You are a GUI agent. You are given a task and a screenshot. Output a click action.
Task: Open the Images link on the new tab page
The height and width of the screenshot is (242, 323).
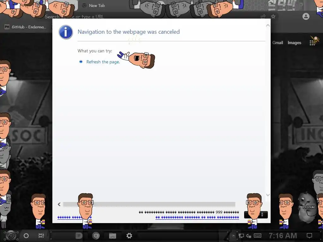pyautogui.click(x=294, y=43)
